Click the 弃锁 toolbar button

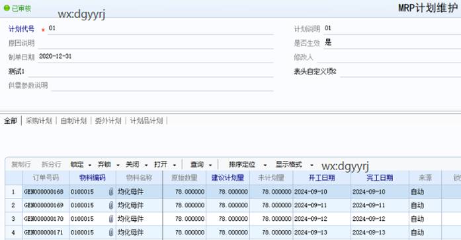pos(105,164)
